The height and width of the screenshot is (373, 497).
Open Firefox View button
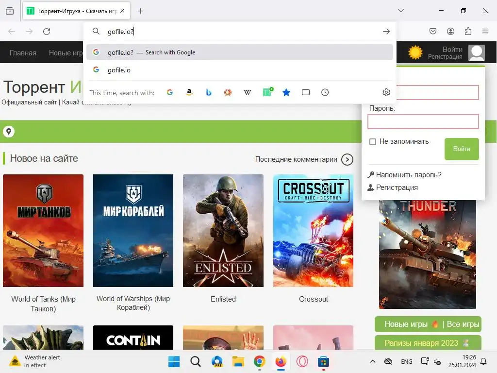coord(10,11)
